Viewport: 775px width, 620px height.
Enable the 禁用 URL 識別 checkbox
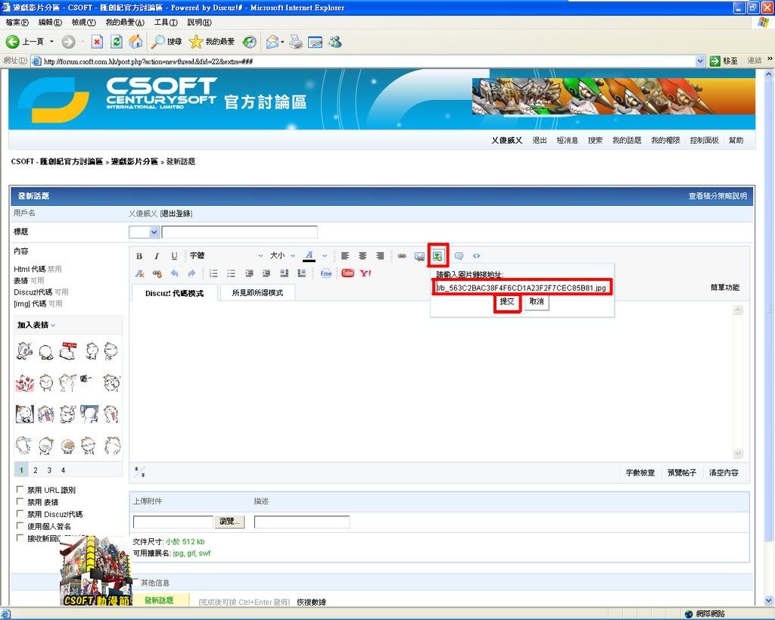pos(20,490)
